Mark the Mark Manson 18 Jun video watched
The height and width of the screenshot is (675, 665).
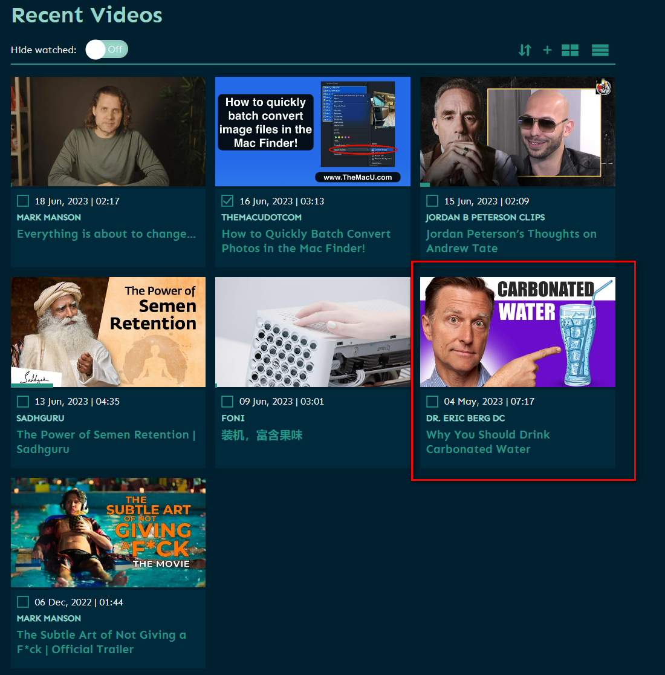coord(23,201)
